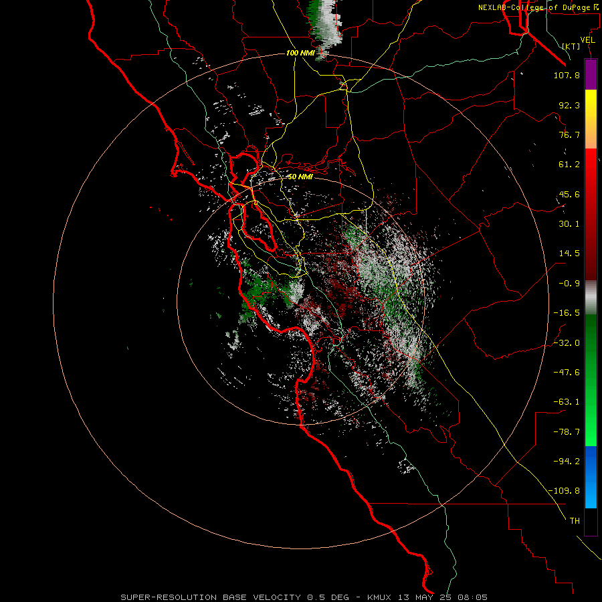Click the TH threshold label in legend
The height and width of the screenshot is (602, 602).
575,521
